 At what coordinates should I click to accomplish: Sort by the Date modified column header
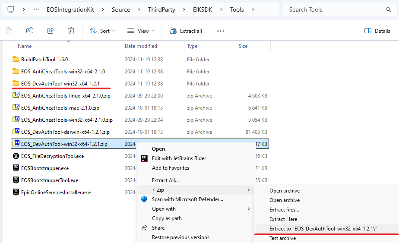141,46
